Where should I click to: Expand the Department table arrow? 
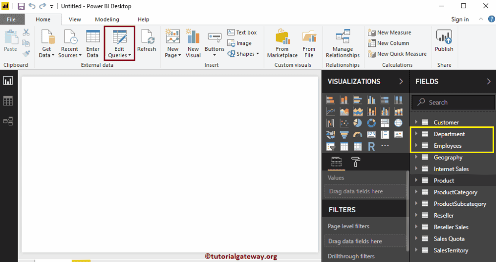(x=416, y=134)
